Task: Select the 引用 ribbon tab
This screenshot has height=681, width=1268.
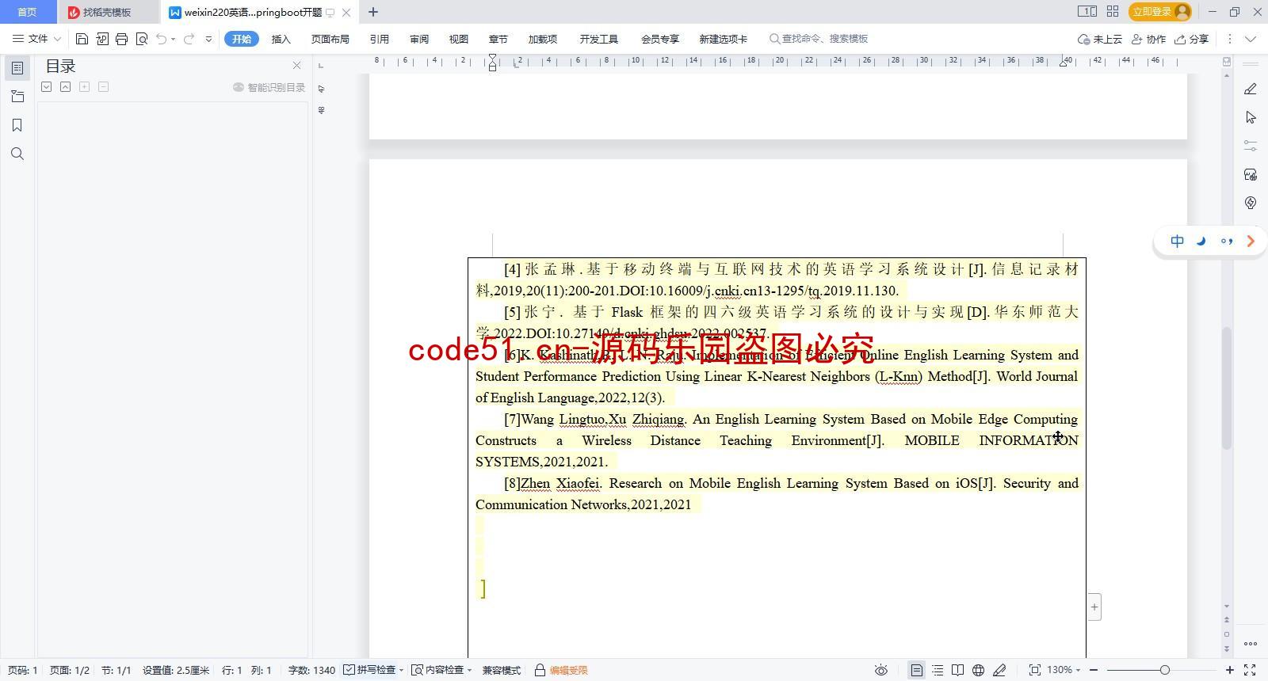Action: pos(380,39)
